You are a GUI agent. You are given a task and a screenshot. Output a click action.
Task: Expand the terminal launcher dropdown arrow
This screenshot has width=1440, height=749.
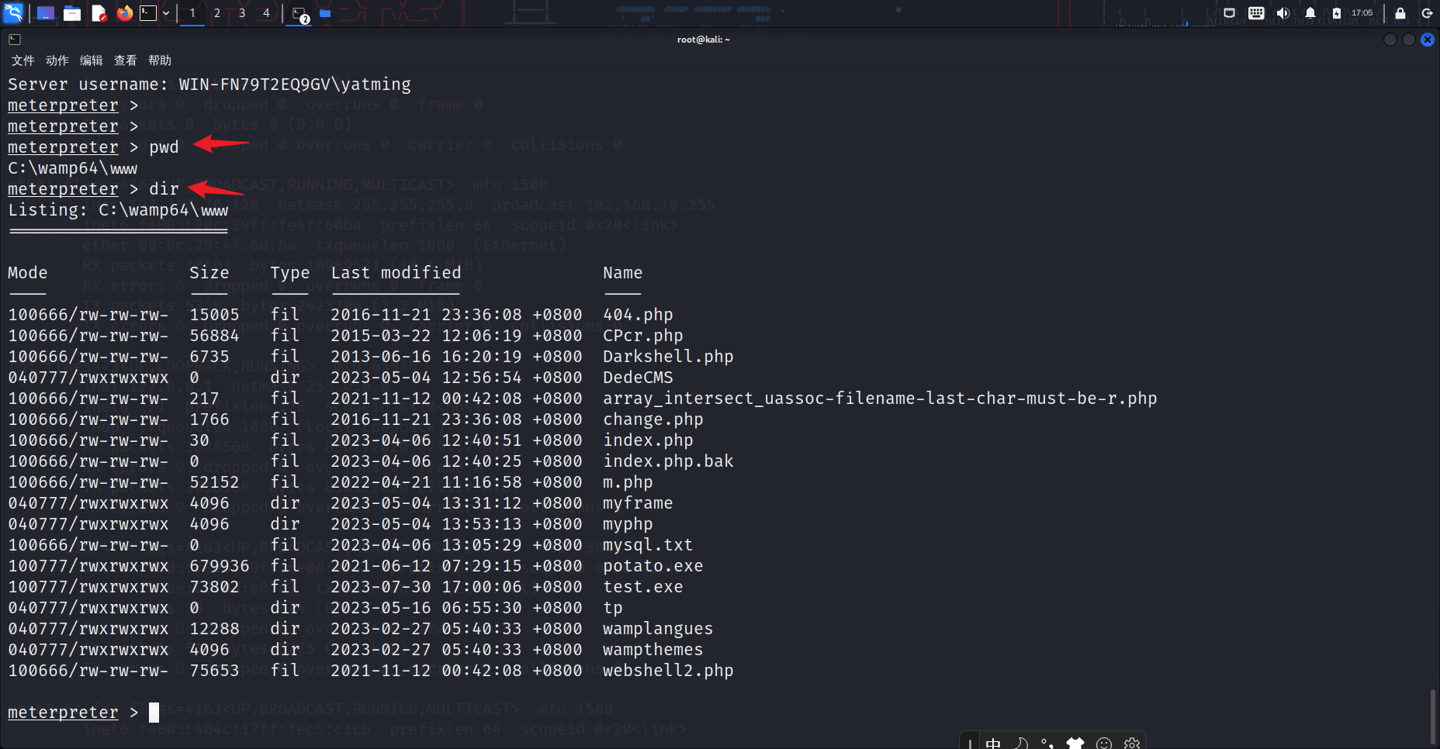point(165,12)
